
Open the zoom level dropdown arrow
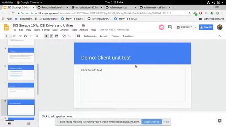(x=41, y=36)
